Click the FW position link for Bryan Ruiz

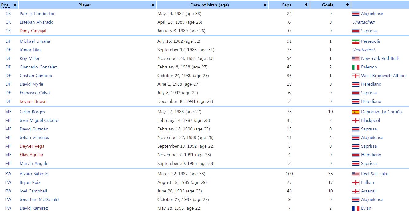[x=8, y=182]
